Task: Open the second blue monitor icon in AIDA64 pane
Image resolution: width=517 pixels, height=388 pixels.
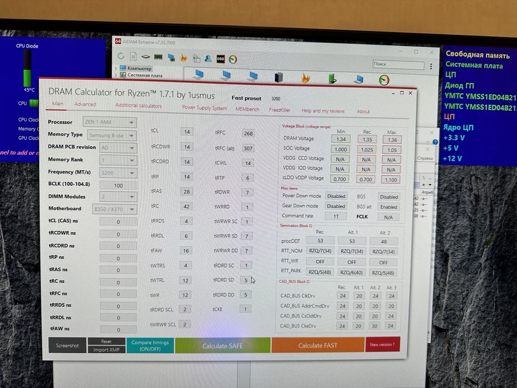Action: pyautogui.click(x=226, y=75)
